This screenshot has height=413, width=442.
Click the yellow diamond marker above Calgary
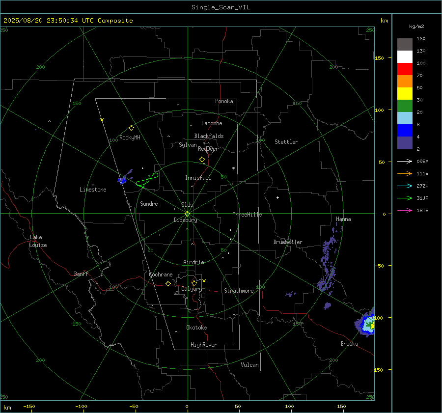pos(194,283)
